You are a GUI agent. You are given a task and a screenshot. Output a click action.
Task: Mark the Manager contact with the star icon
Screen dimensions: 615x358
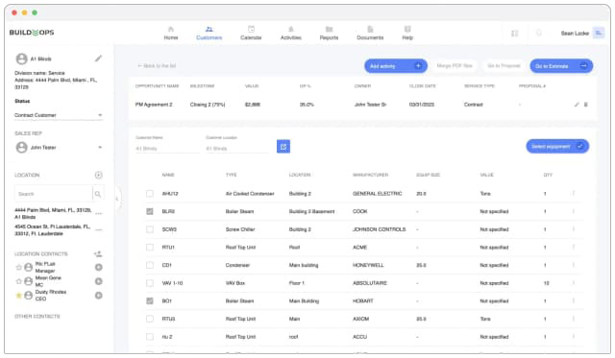[x=18, y=268]
